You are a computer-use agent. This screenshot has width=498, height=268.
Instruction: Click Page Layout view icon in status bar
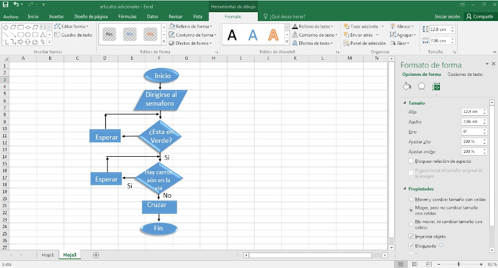(414, 264)
